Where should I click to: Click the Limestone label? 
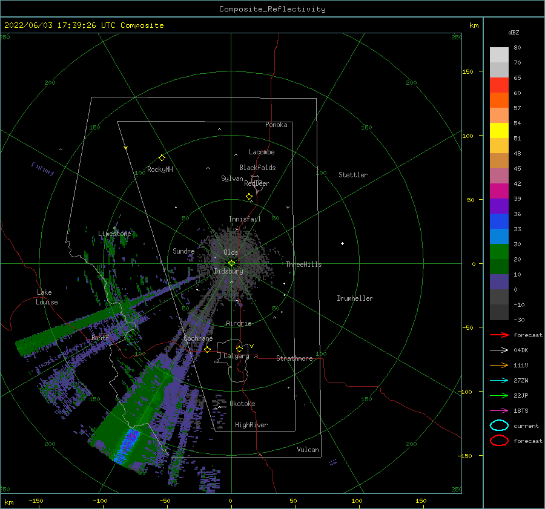click(114, 234)
